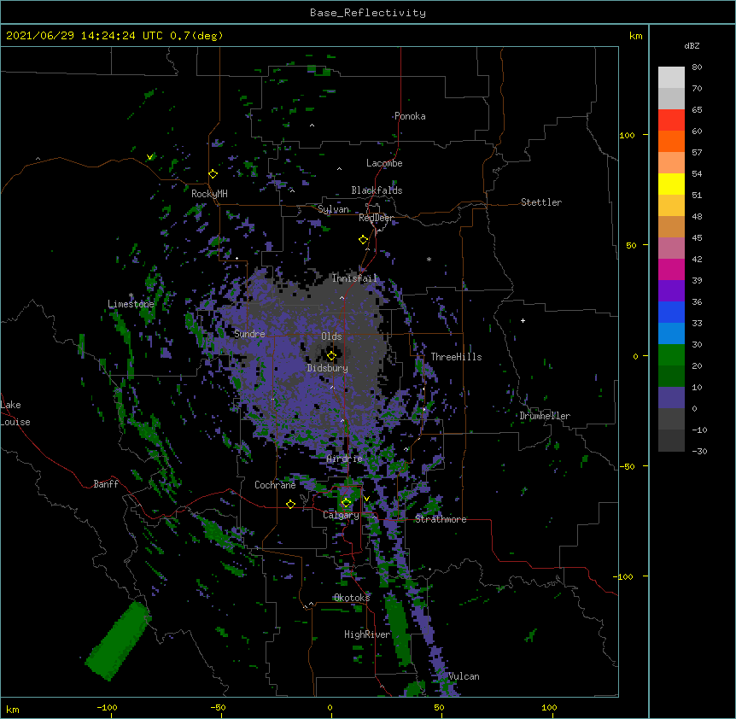This screenshot has height=719, width=736.
Task: Click the Banff label
Action: [106, 484]
